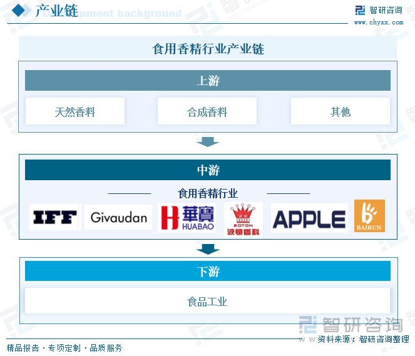Click the orange Bairun logo
Screen dimensions: 415x356
369,216
